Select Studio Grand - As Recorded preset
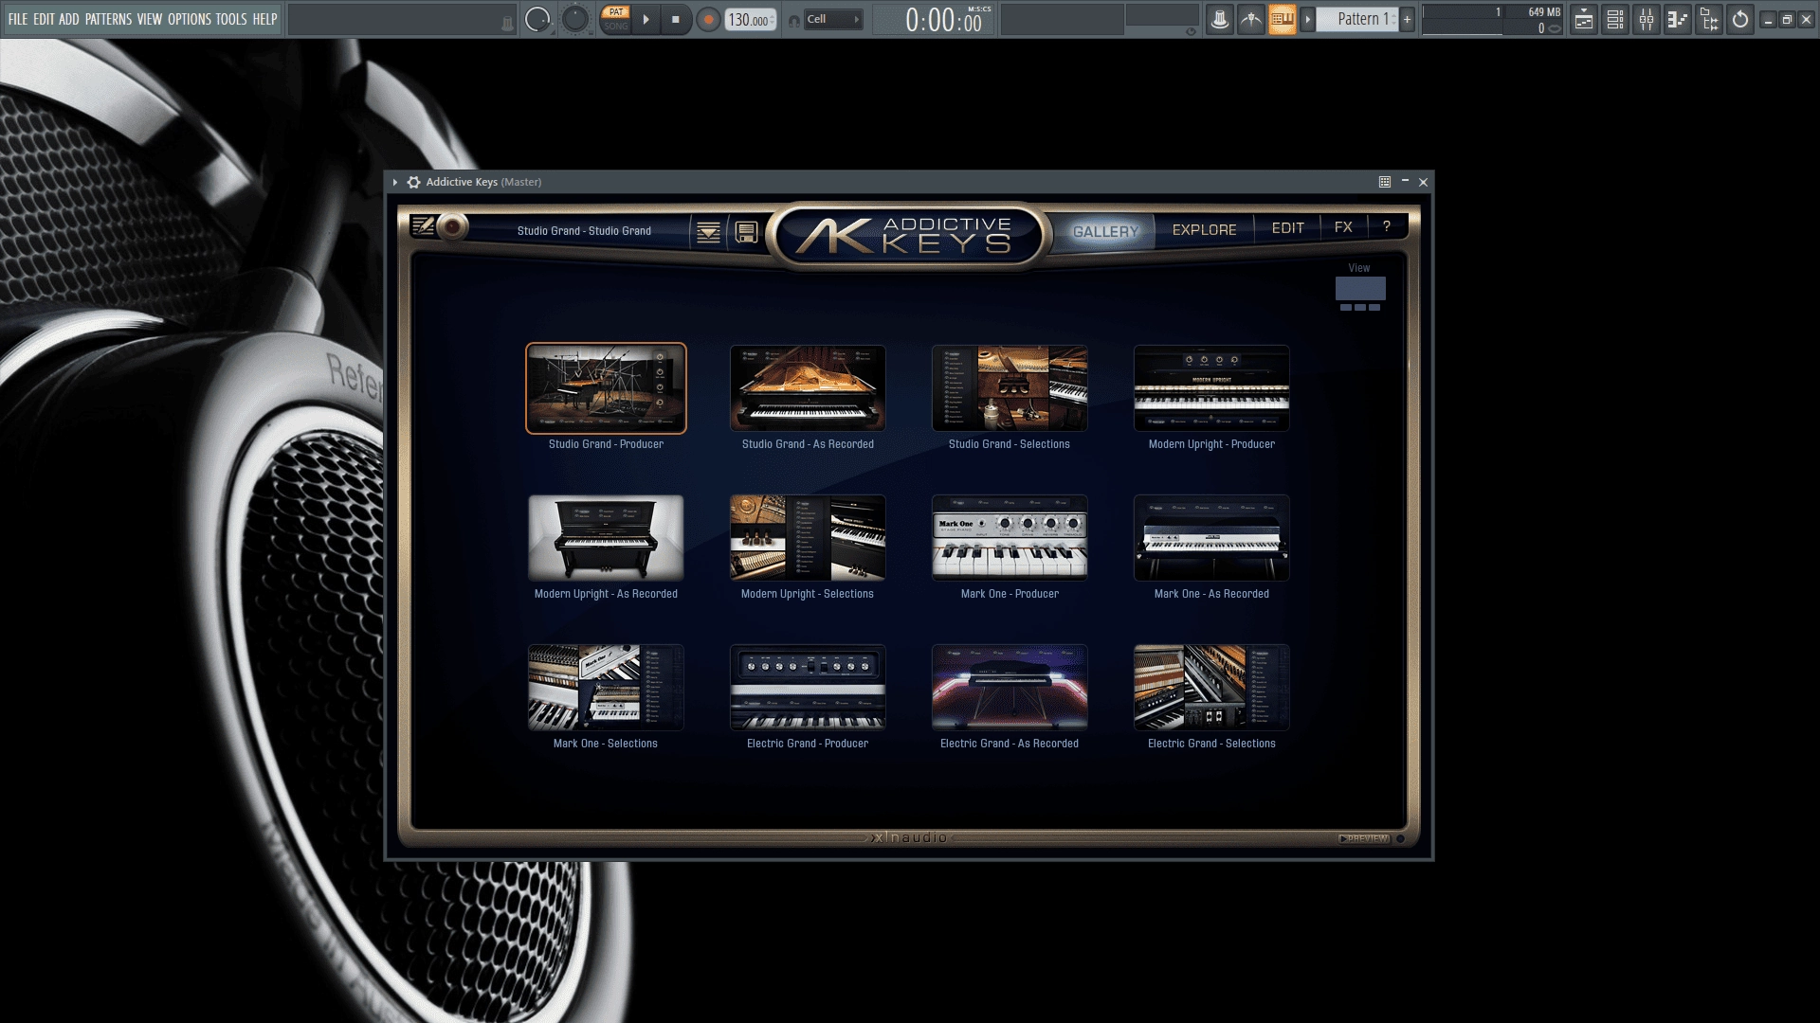The height and width of the screenshot is (1023, 1820). [x=808, y=388]
